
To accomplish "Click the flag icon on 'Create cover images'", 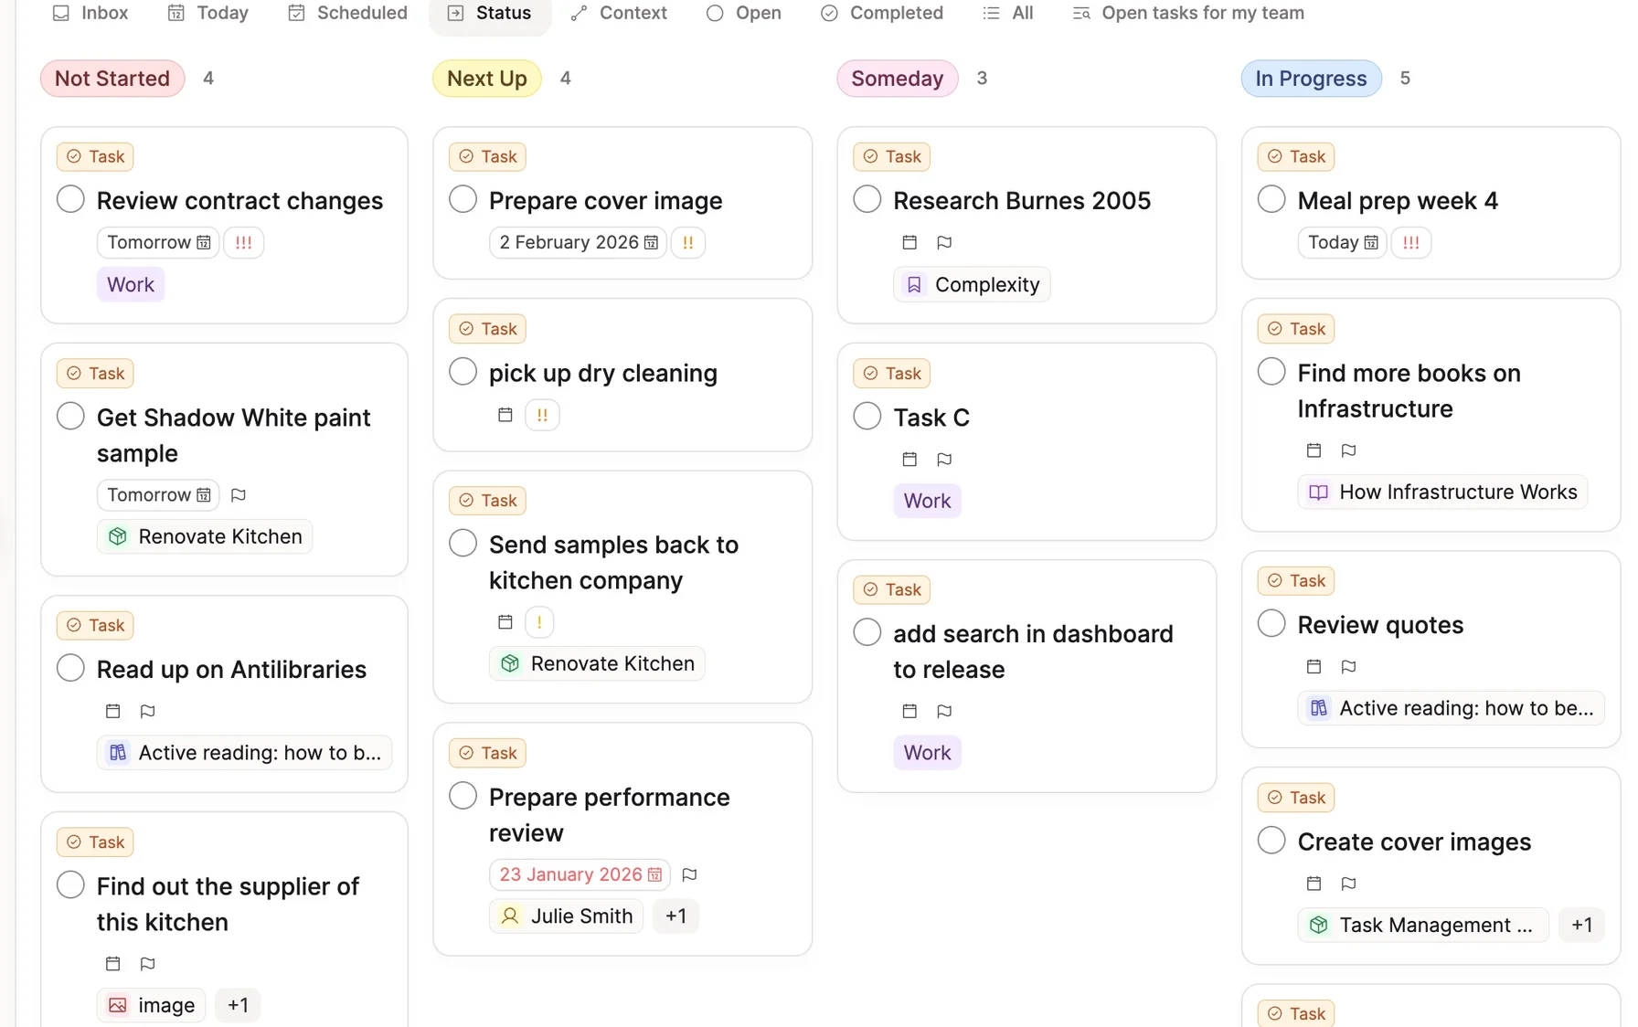I will pos(1348,883).
